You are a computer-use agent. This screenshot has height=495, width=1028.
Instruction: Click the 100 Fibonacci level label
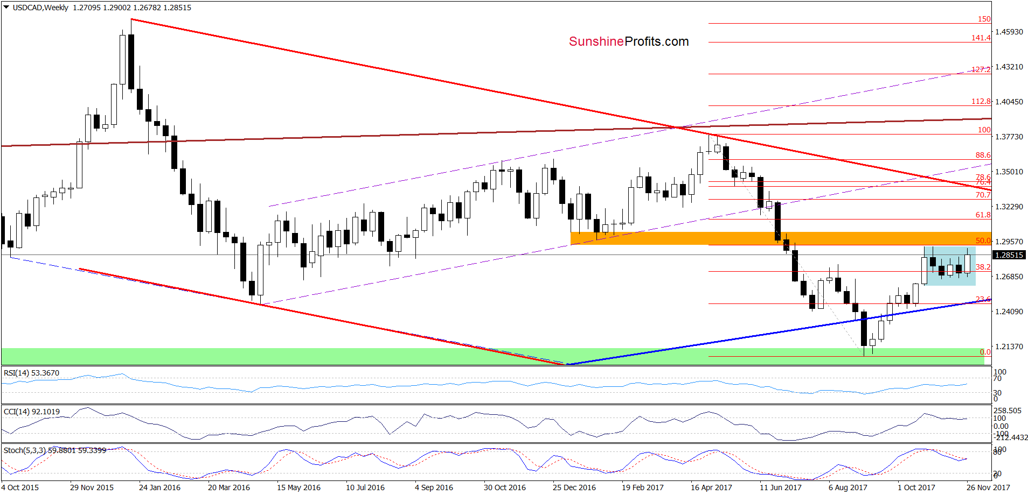(984, 130)
